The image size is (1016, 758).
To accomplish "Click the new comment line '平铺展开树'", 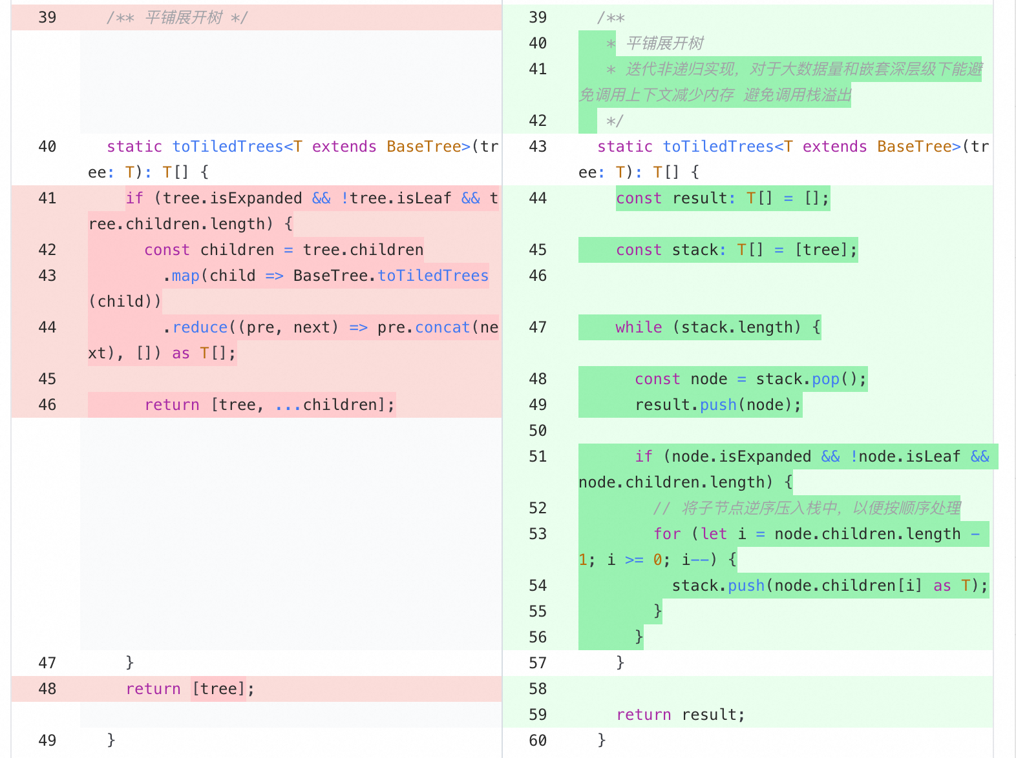I will (x=665, y=43).
